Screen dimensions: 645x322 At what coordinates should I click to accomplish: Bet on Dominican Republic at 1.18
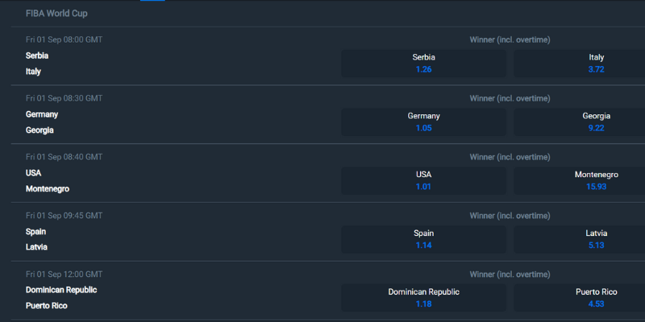point(423,299)
